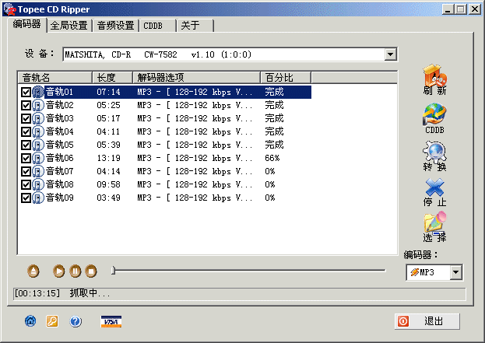485x343 pixels.
Task: Select the 音轨09 track name
Action: [60, 198]
